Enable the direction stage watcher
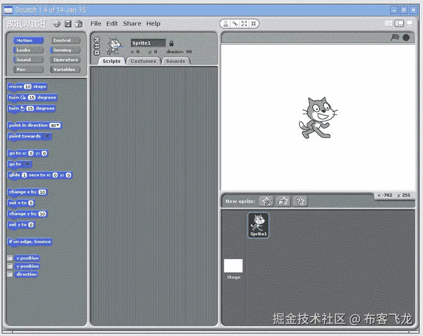The image size is (423, 336). click(10, 274)
